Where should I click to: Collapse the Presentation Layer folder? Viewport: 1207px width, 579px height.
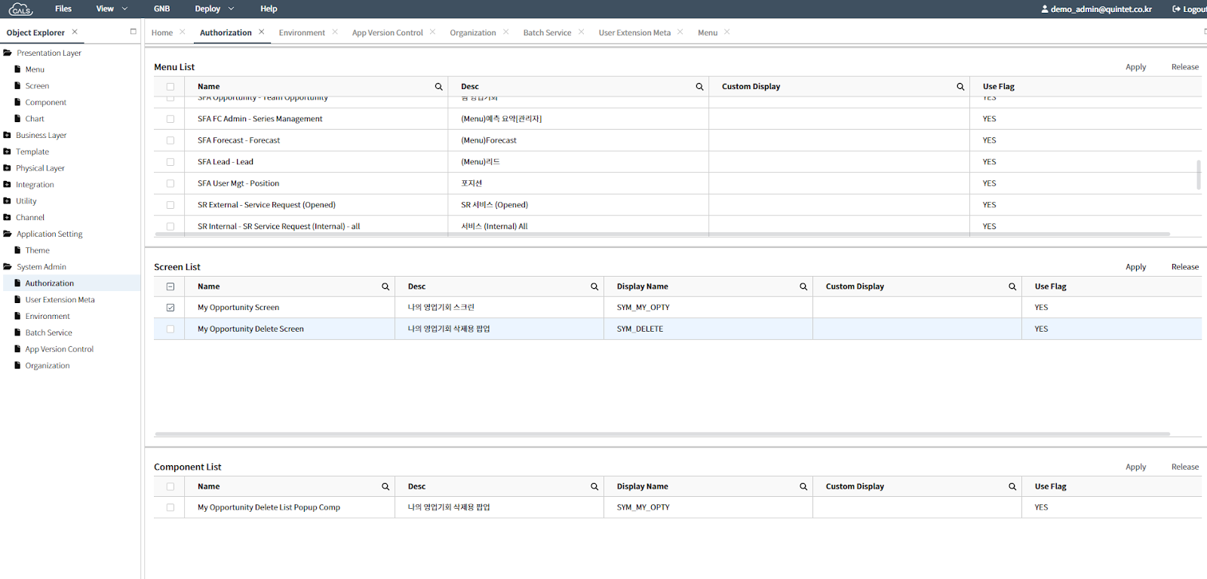coord(8,53)
